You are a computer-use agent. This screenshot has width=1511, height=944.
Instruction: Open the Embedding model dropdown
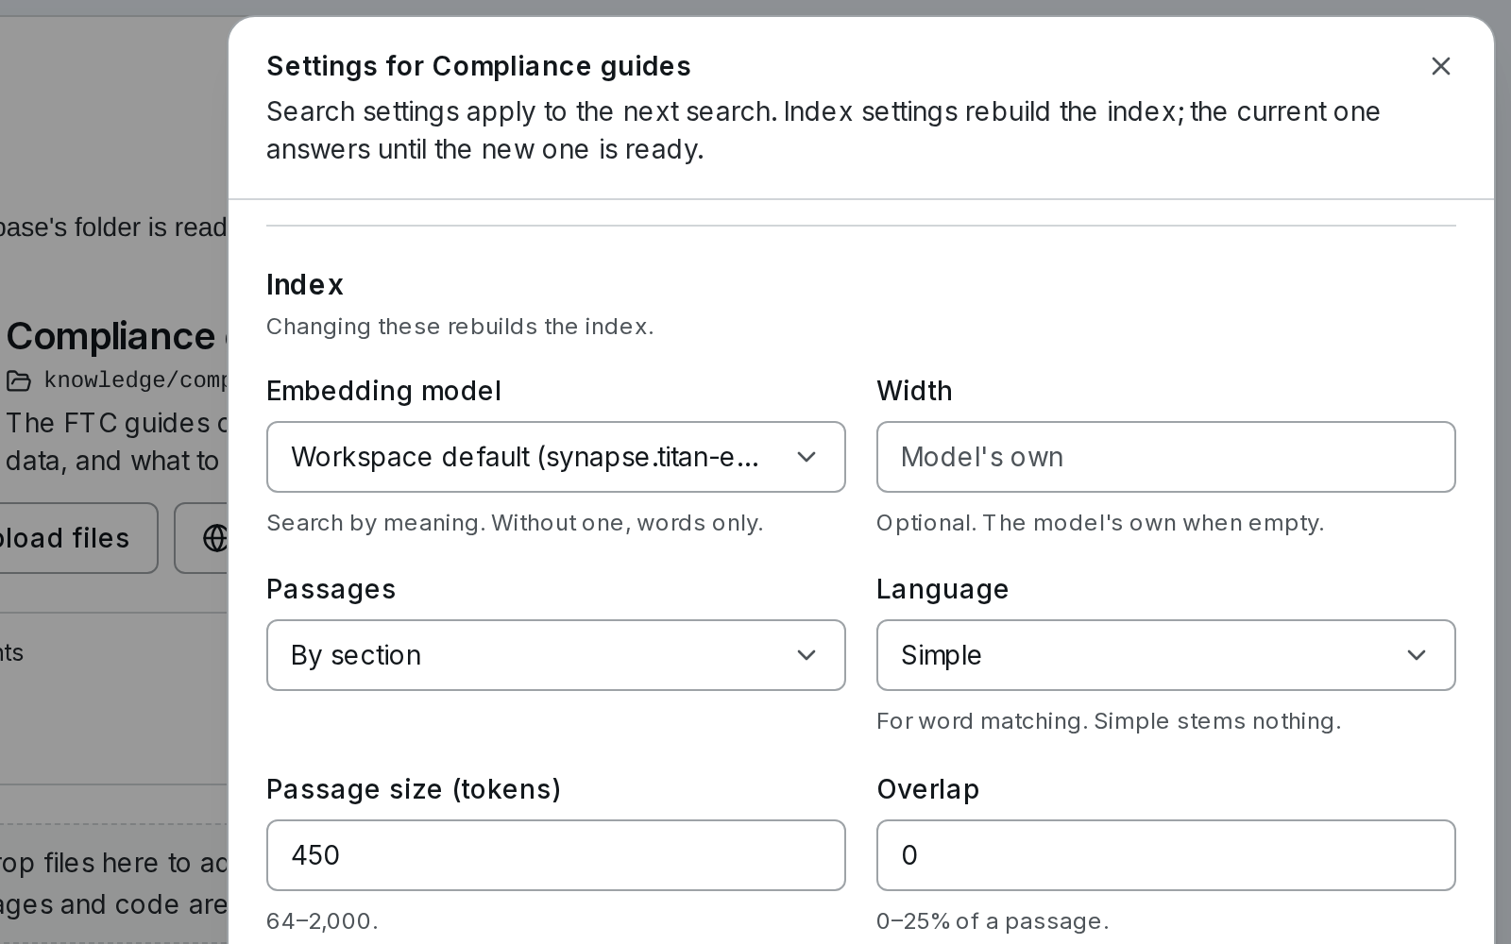coord(555,457)
